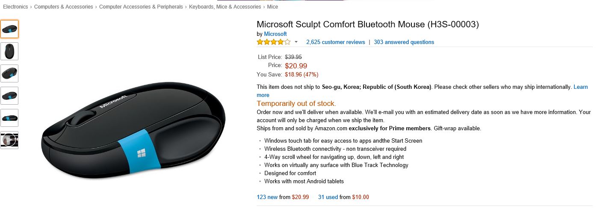Select the top-down view mouse thumbnail
The height and width of the screenshot is (208, 597).
tap(9, 51)
